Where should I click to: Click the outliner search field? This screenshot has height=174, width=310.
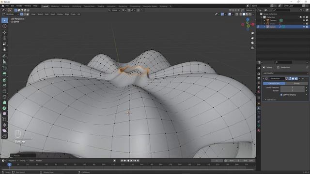281,10
